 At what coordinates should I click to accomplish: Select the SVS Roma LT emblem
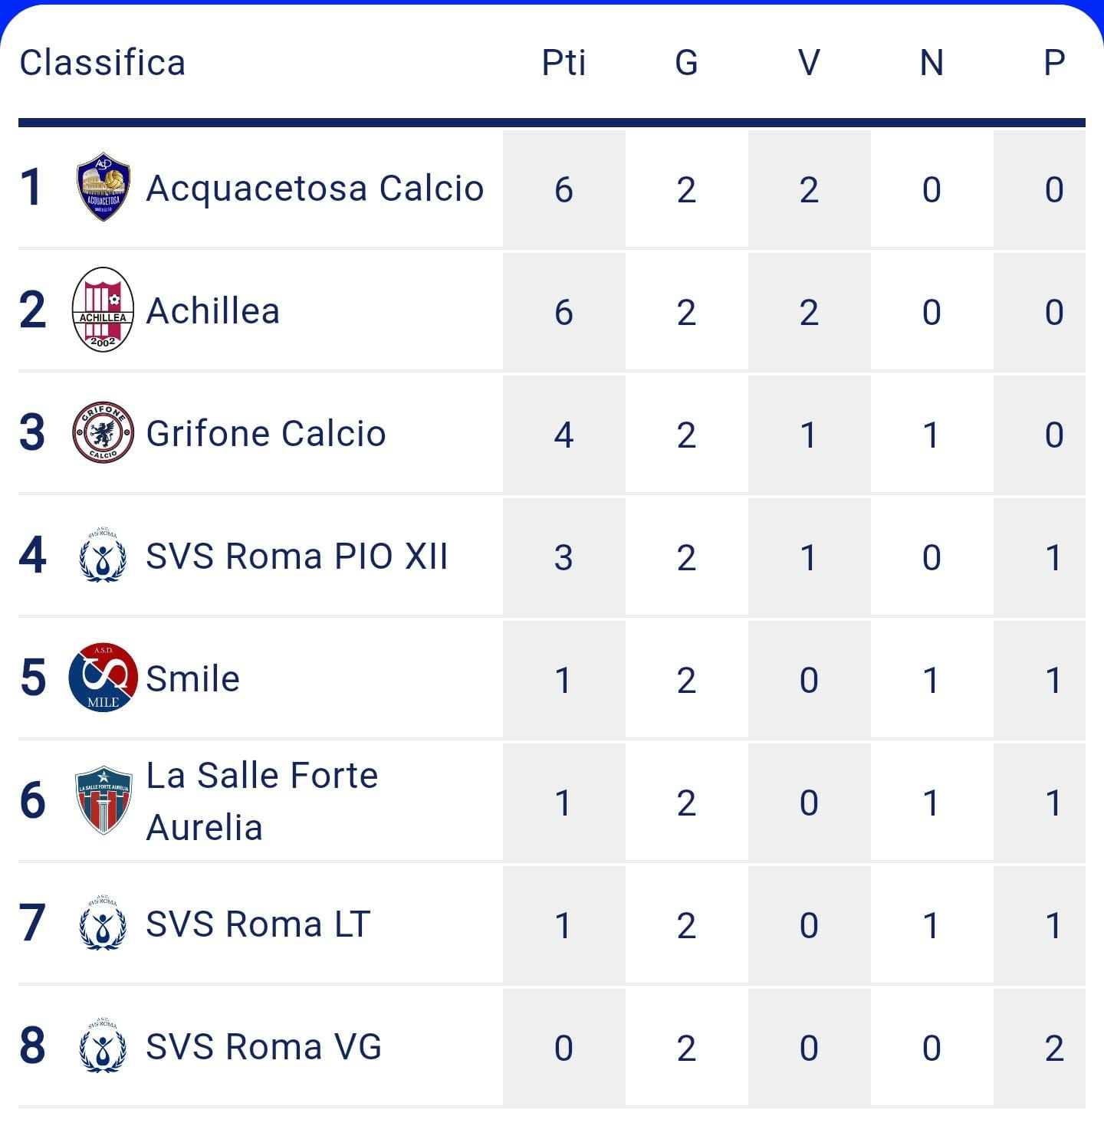(x=103, y=923)
